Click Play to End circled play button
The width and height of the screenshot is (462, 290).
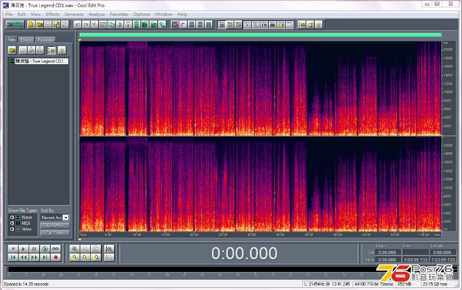[45, 249]
